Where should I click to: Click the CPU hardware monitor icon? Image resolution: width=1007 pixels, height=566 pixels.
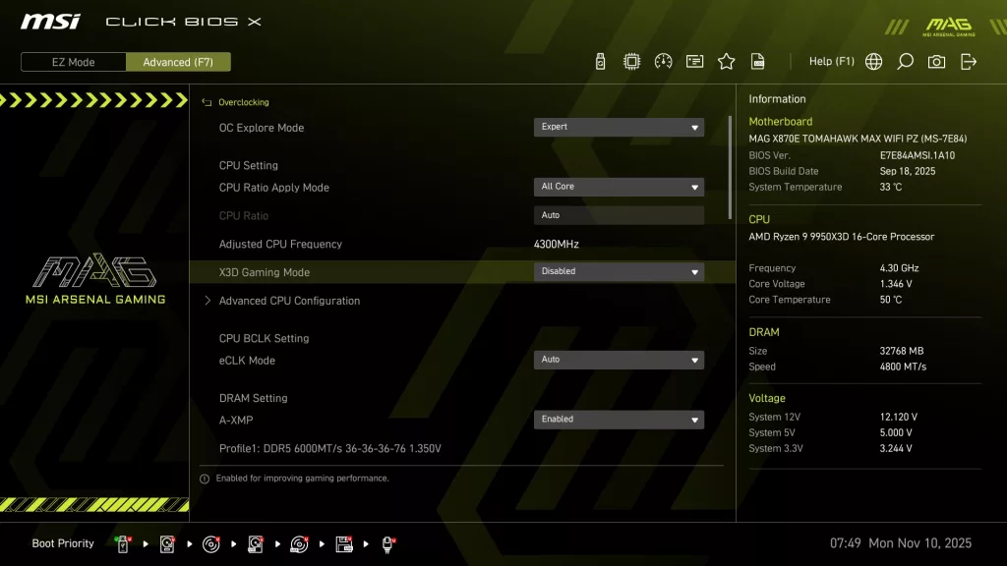point(629,60)
